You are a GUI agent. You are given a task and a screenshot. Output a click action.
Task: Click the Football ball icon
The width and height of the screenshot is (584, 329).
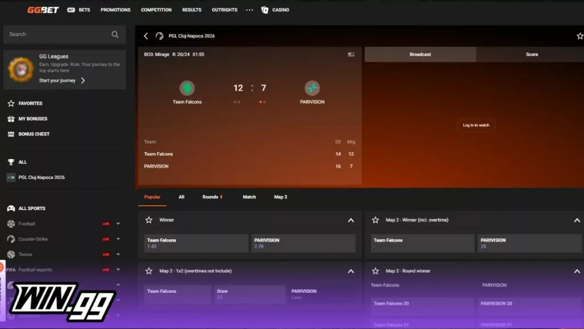[x=11, y=224]
